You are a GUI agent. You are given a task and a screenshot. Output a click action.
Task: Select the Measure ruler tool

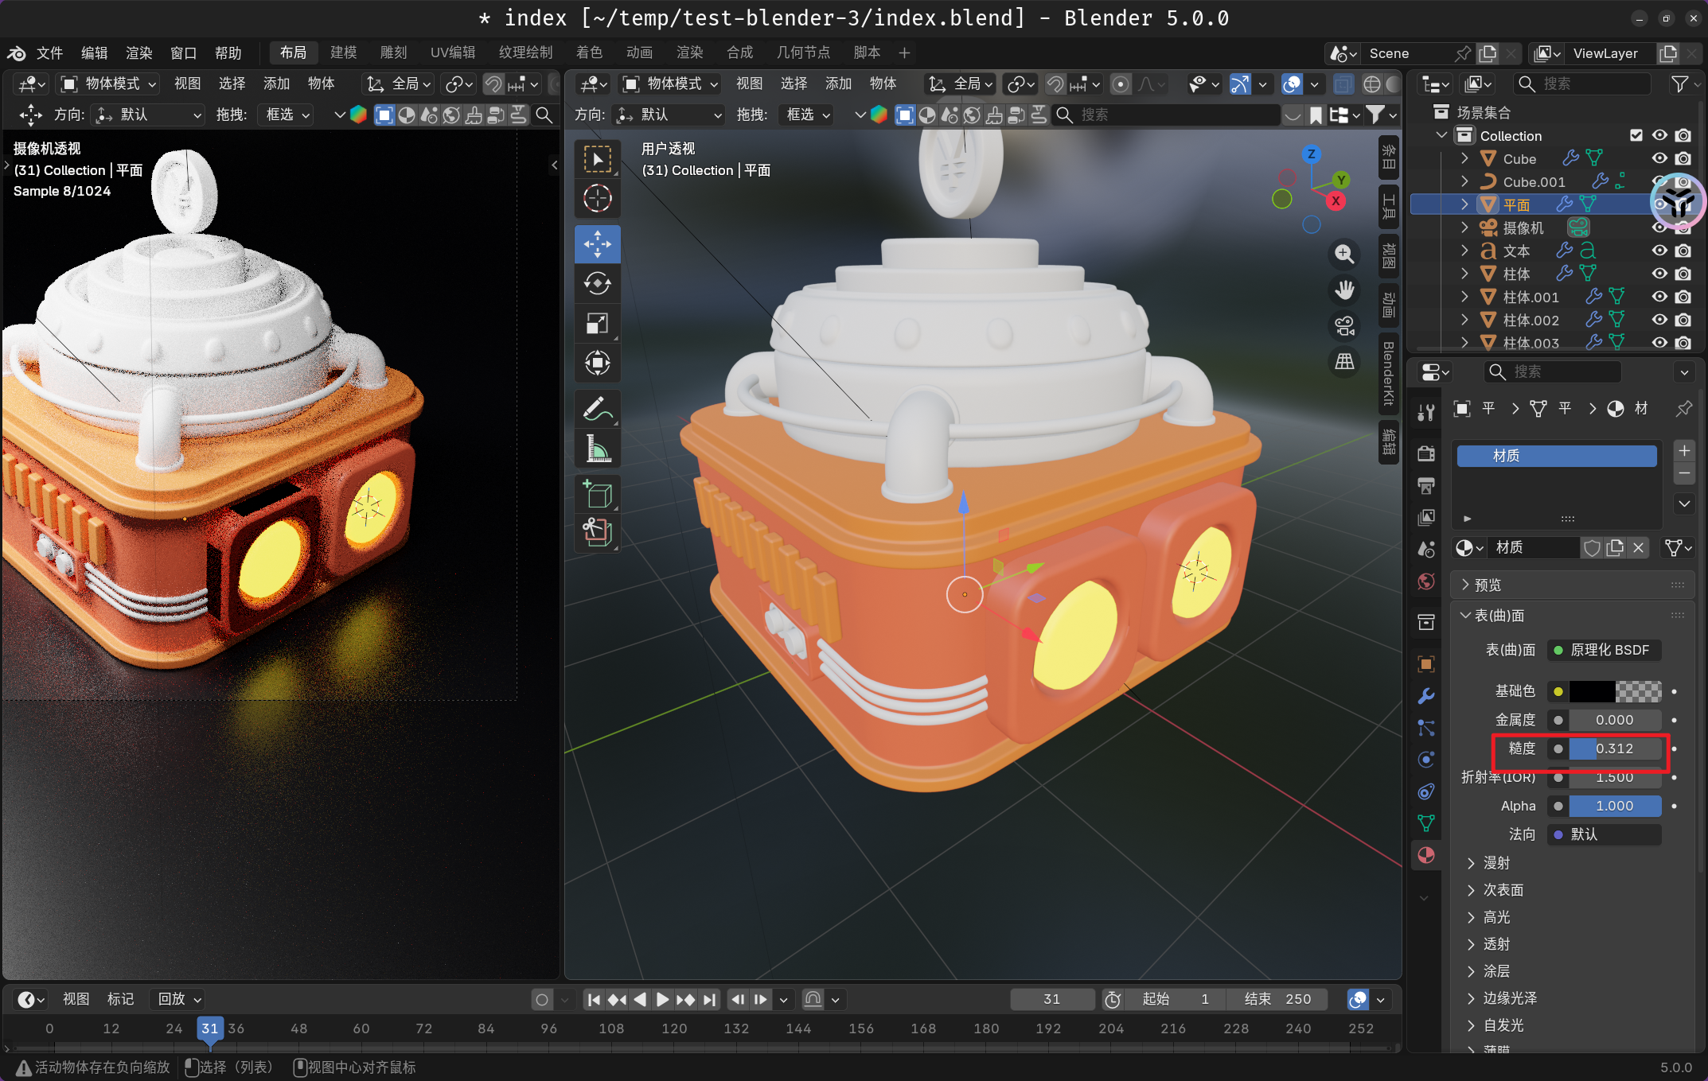[x=597, y=449]
